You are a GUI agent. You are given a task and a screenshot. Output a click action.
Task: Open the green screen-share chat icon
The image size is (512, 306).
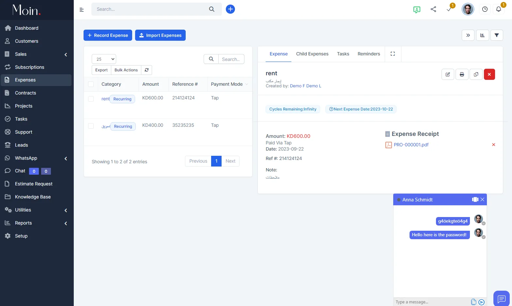point(417,9)
